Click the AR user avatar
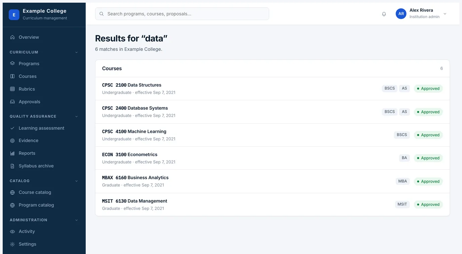462x254 pixels. click(x=401, y=14)
